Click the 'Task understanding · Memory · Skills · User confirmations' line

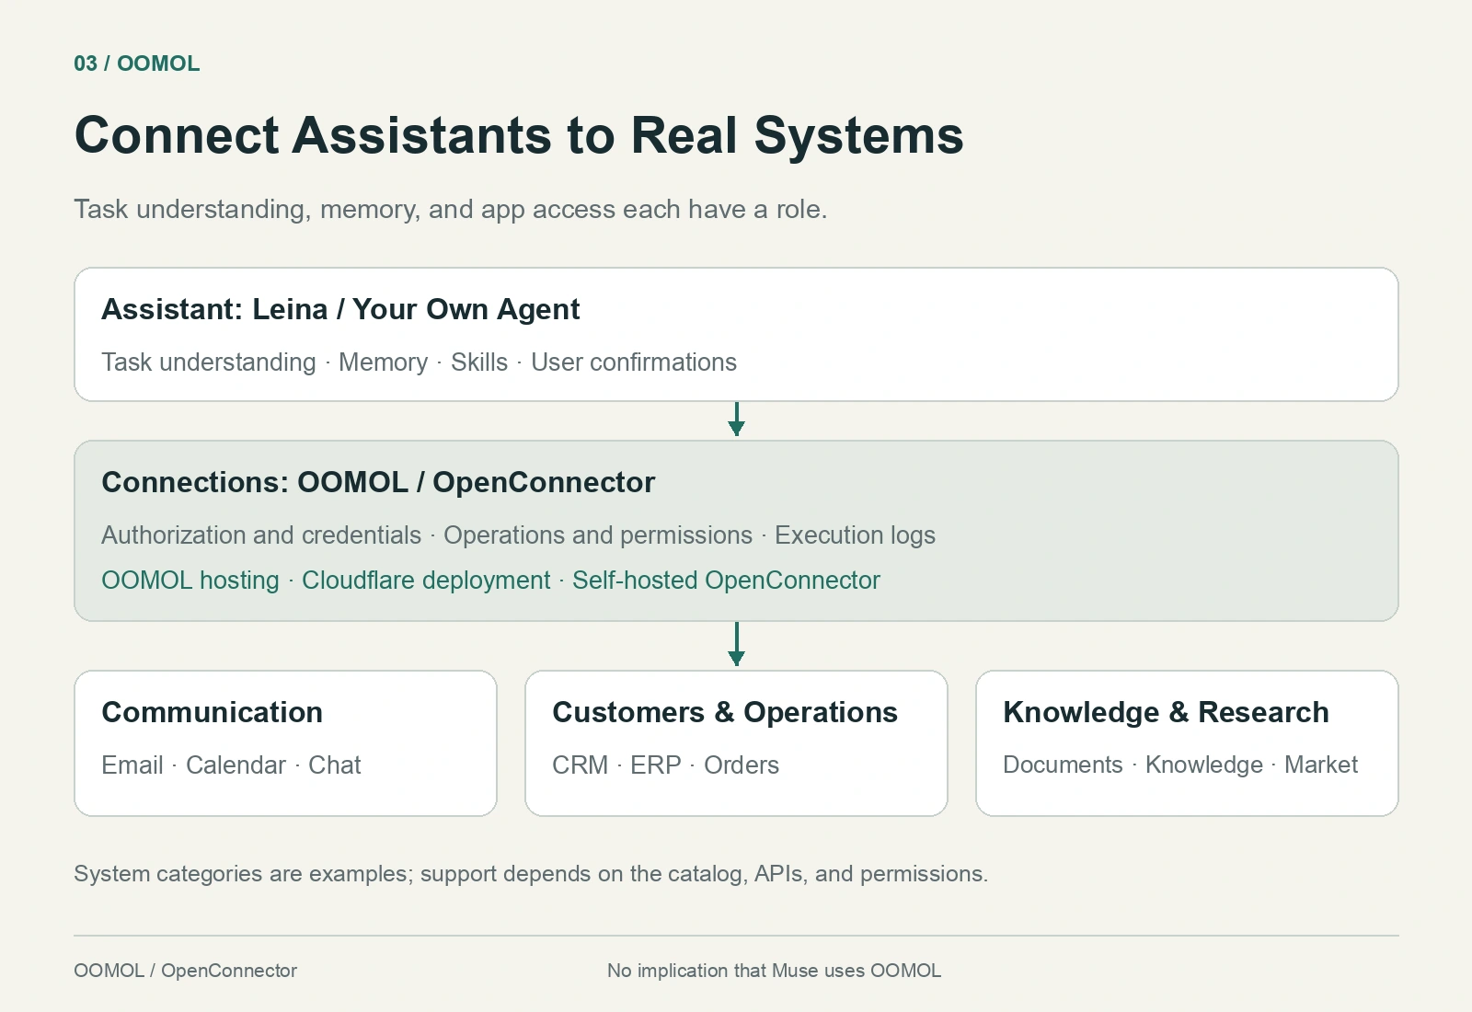pyautogui.click(x=419, y=362)
